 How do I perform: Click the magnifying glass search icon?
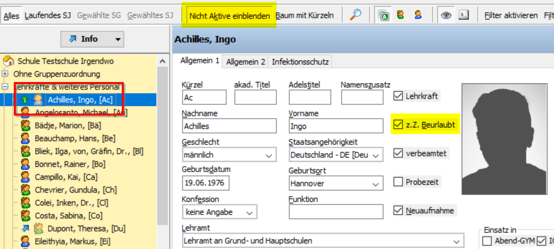pyautogui.click(x=355, y=15)
